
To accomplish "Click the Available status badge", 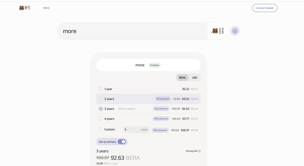I will tap(155, 65).
